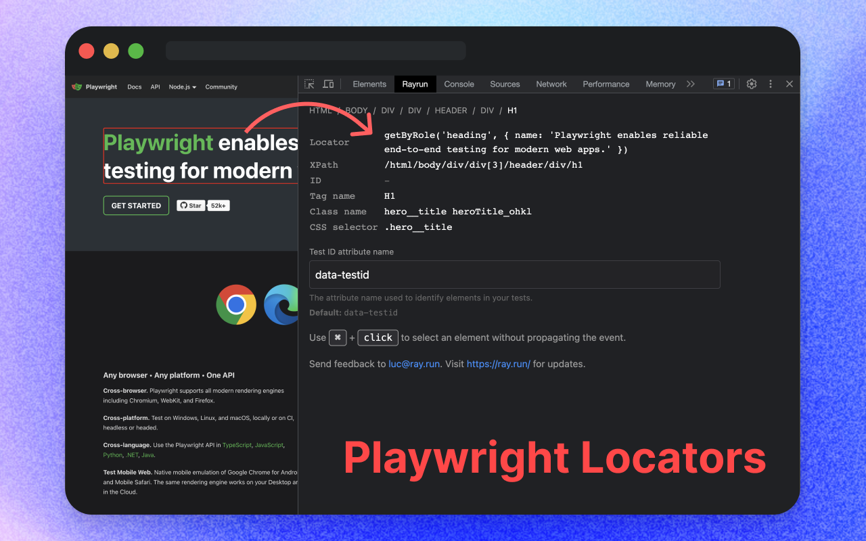Click the Playwright logo icon
Screen dimensions: 866x541
coord(77,87)
